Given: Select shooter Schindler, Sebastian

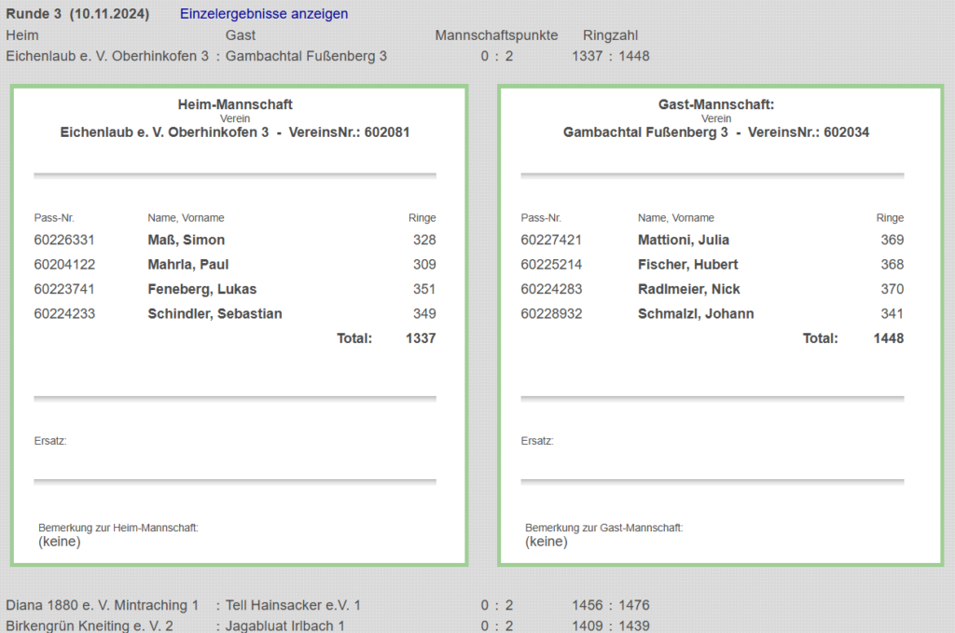Looking at the screenshot, I should tap(215, 313).
